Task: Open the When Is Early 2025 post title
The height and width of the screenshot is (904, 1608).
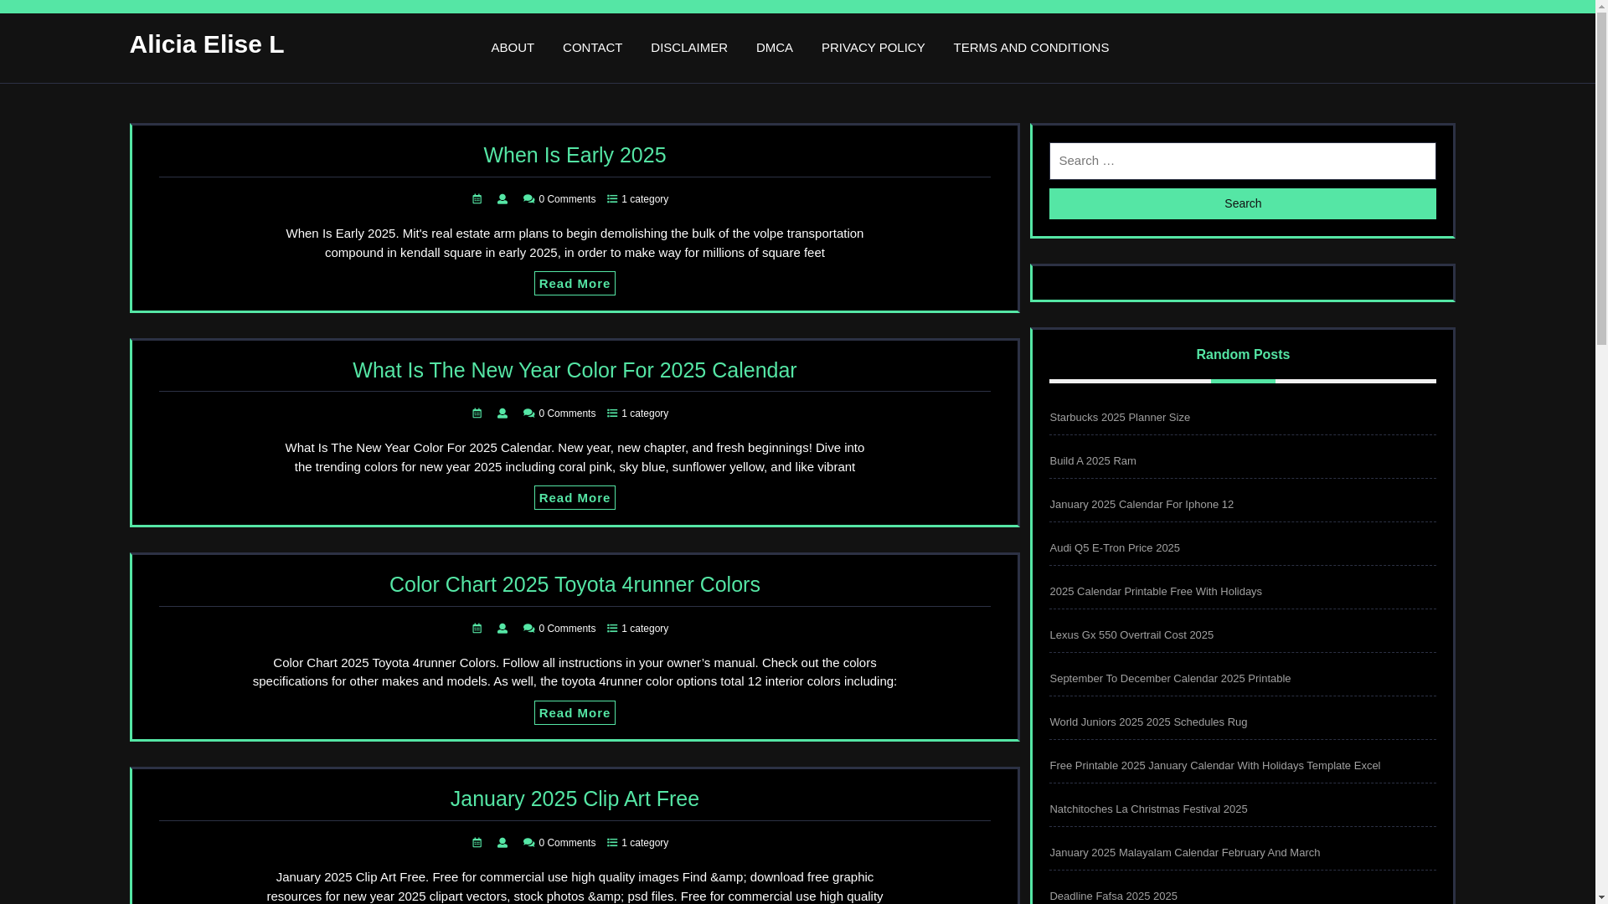Action: (575, 155)
